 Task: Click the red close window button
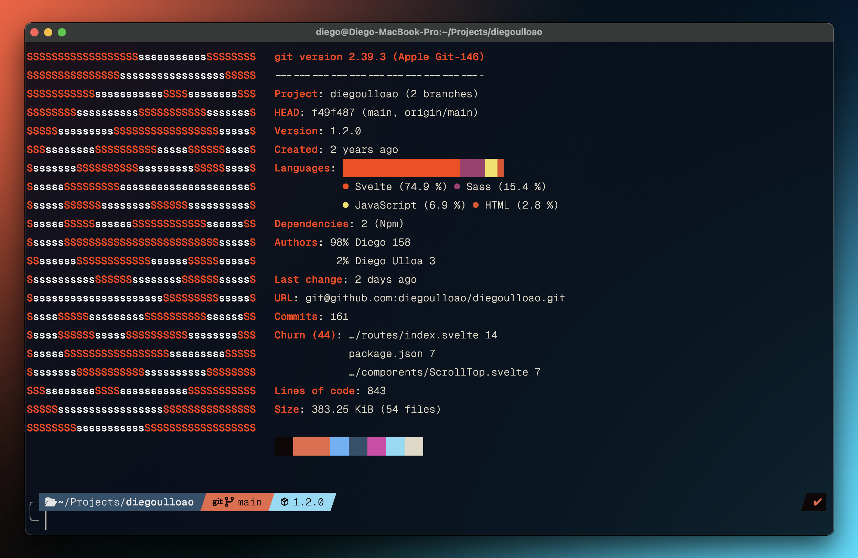35,32
